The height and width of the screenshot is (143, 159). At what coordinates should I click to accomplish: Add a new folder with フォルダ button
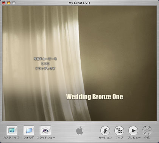(x=29, y=131)
